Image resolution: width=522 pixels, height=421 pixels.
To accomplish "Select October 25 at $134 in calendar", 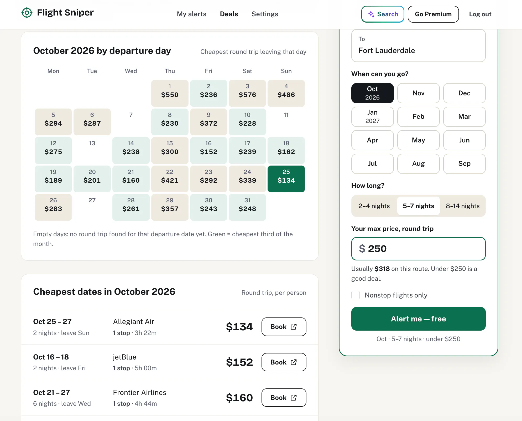I will (286, 179).
